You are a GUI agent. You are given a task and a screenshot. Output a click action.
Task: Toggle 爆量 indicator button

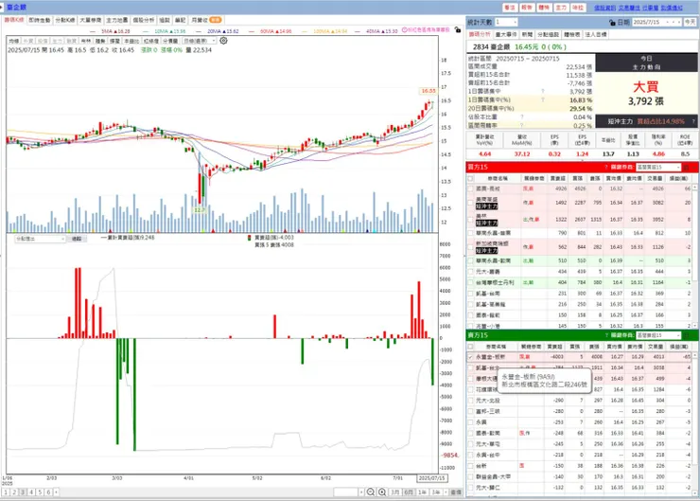tap(114, 41)
